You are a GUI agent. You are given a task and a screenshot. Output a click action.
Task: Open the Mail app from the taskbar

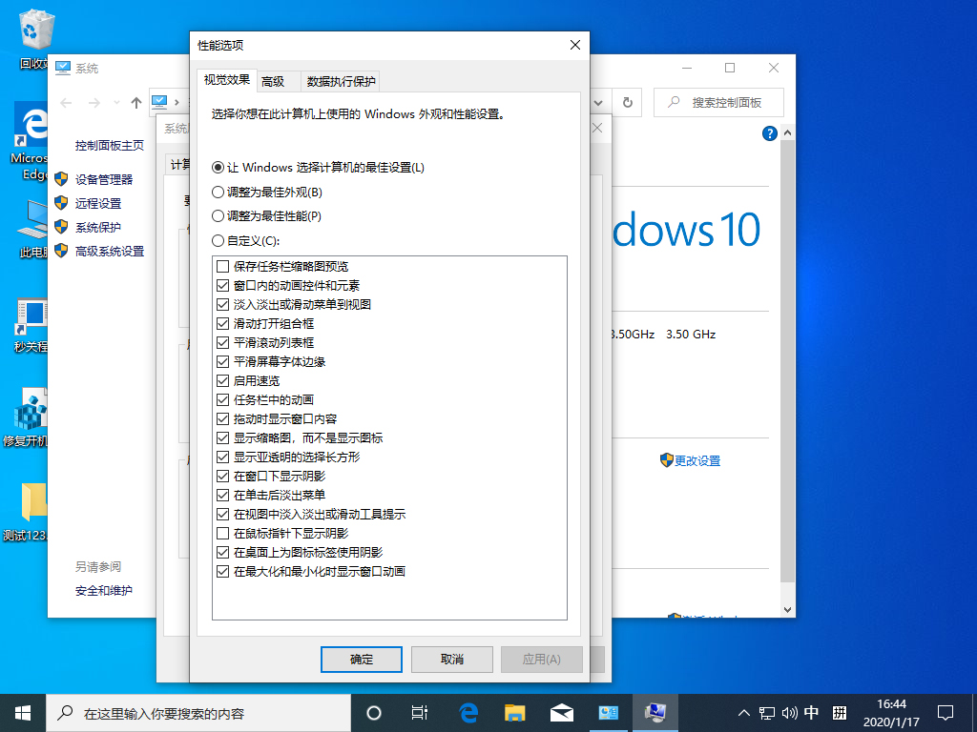pyautogui.click(x=561, y=712)
